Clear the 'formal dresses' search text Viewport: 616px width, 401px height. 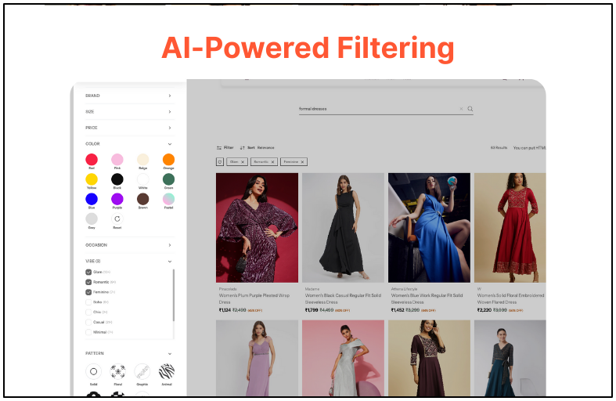tap(461, 109)
